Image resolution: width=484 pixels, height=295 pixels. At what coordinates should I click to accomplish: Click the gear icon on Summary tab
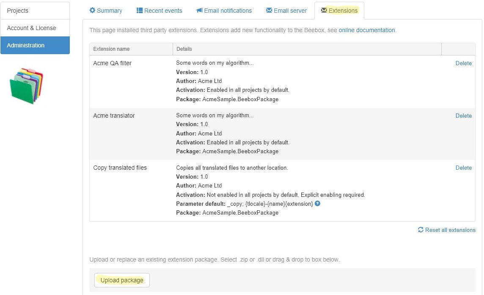(x=92, y=11)
